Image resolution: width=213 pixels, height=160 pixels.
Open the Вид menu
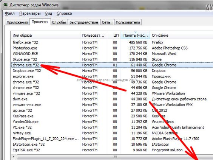coord(48,14)
